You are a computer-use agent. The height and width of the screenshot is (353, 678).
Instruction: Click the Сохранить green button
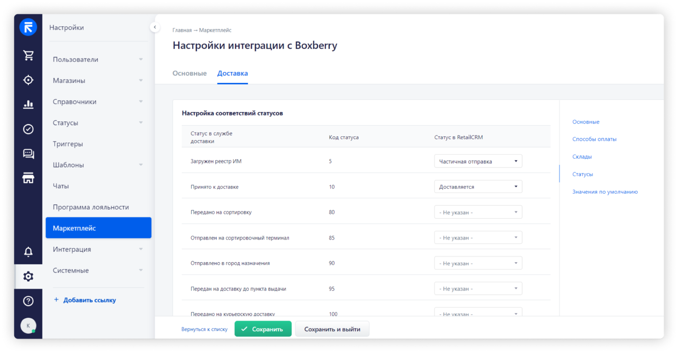coord(263,329)
